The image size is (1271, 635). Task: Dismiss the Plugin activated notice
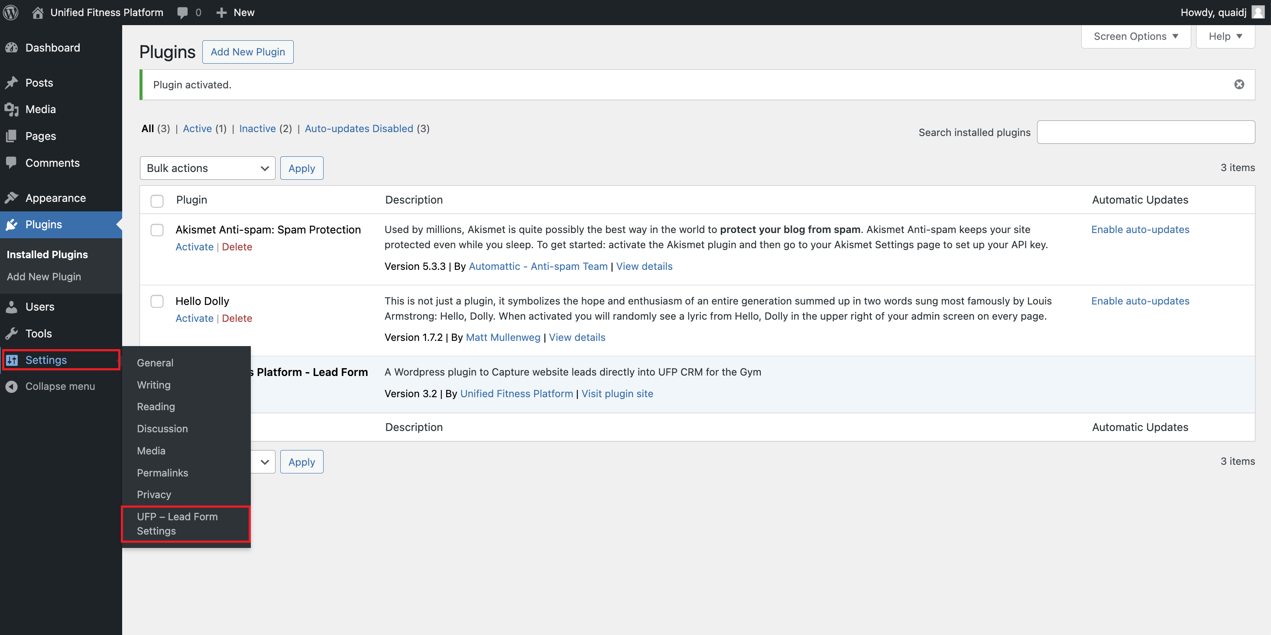coord(1239,84)
